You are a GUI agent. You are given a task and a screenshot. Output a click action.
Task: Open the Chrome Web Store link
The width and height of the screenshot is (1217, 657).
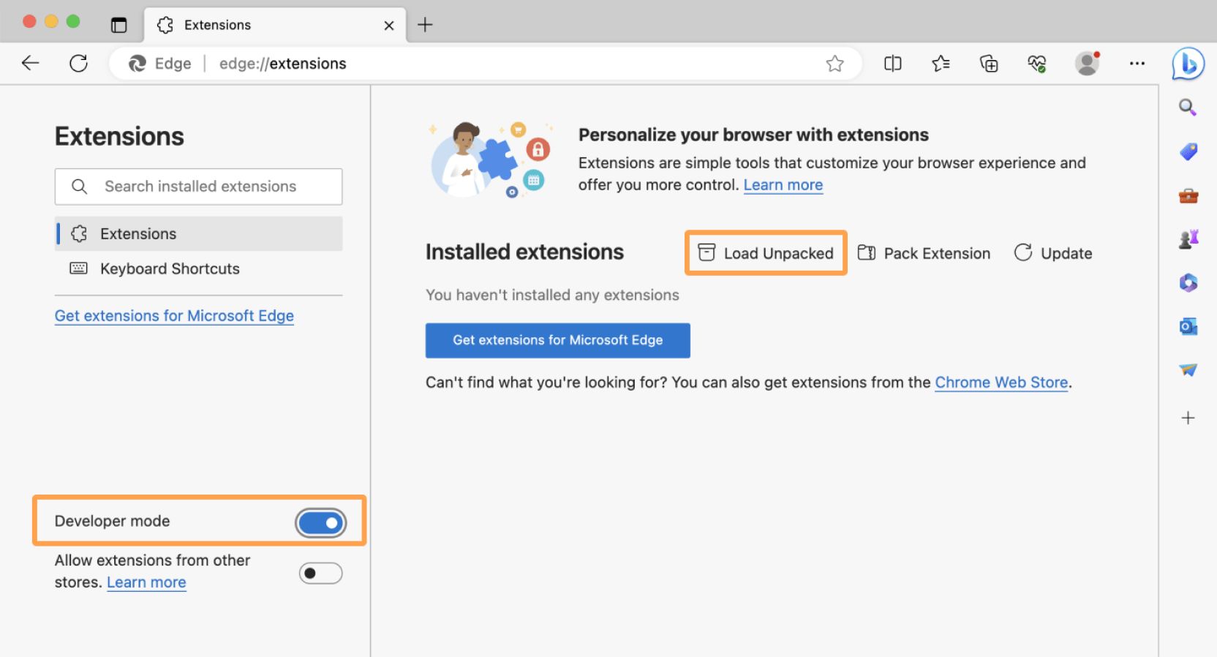click(x=1001, y=382)
